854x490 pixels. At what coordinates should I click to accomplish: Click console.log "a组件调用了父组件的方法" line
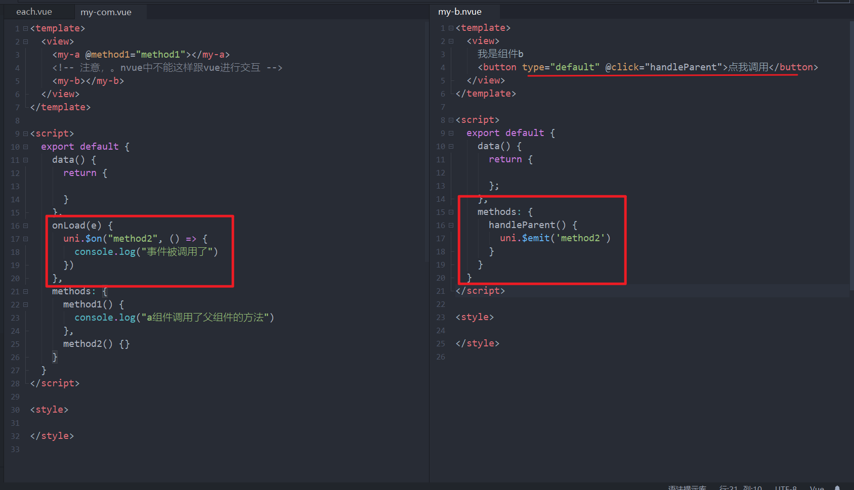pos(174,318)
